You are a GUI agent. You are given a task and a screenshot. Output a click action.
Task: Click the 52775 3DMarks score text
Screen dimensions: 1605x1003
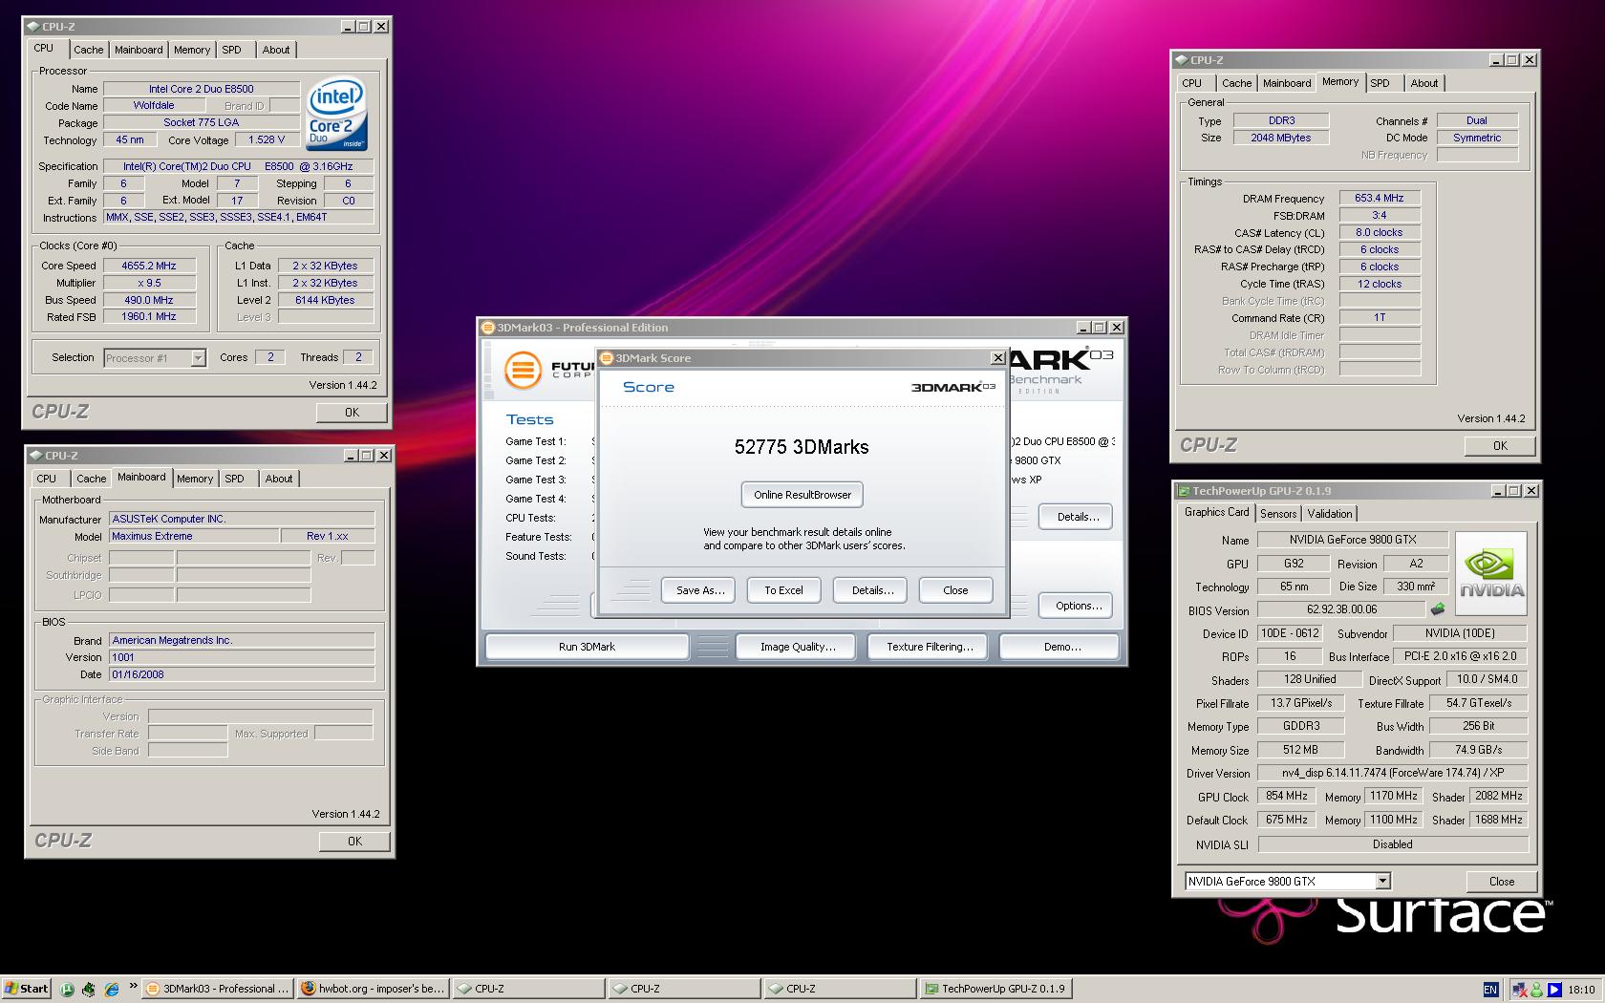pos(802,447)
